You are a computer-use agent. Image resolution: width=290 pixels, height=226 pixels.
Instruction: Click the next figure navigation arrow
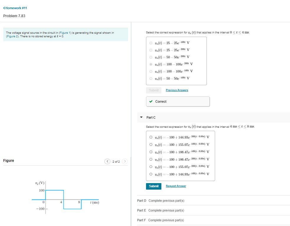click(125, 161)
